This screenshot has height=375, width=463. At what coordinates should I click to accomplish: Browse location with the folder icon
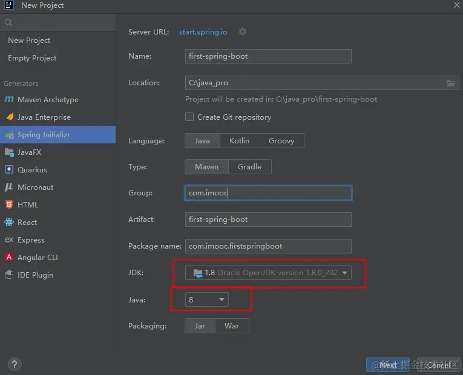tap(451, 83)
